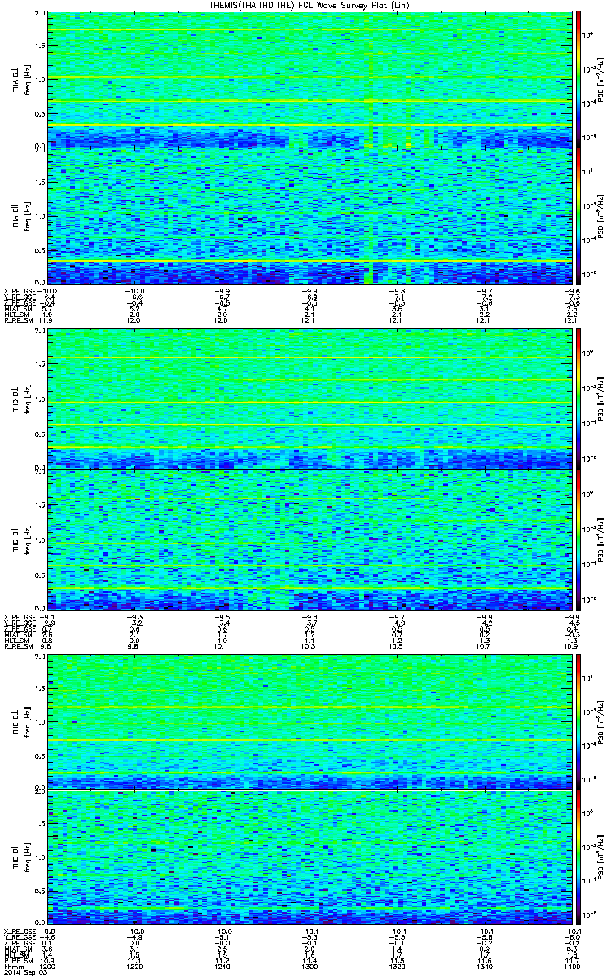This screenshot has width=611, height=978.
Task: Click the THE B-parallel PSD color bar
Action: [578, 858]
